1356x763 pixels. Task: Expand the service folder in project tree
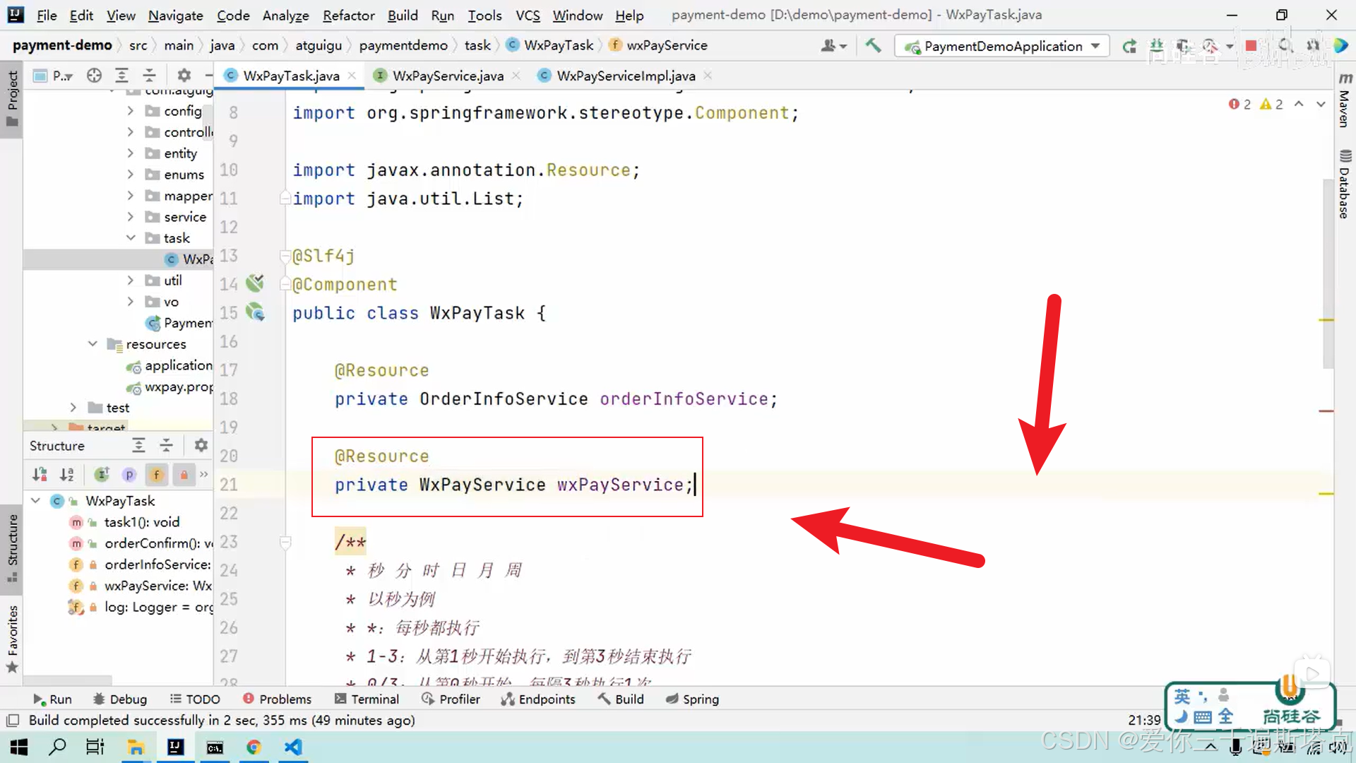tap(131, 217)
